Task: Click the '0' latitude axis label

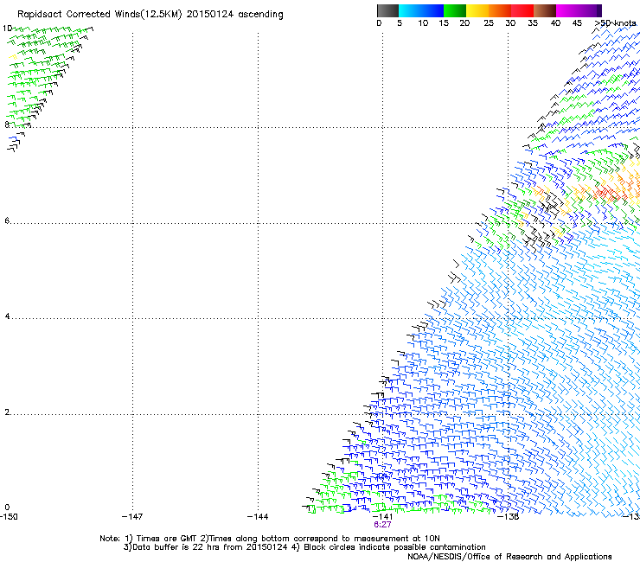Action: point(7,508)
